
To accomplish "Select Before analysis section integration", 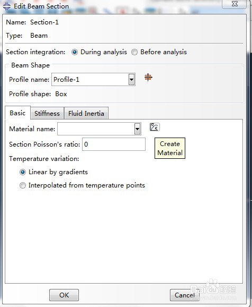I will [134, 52].
